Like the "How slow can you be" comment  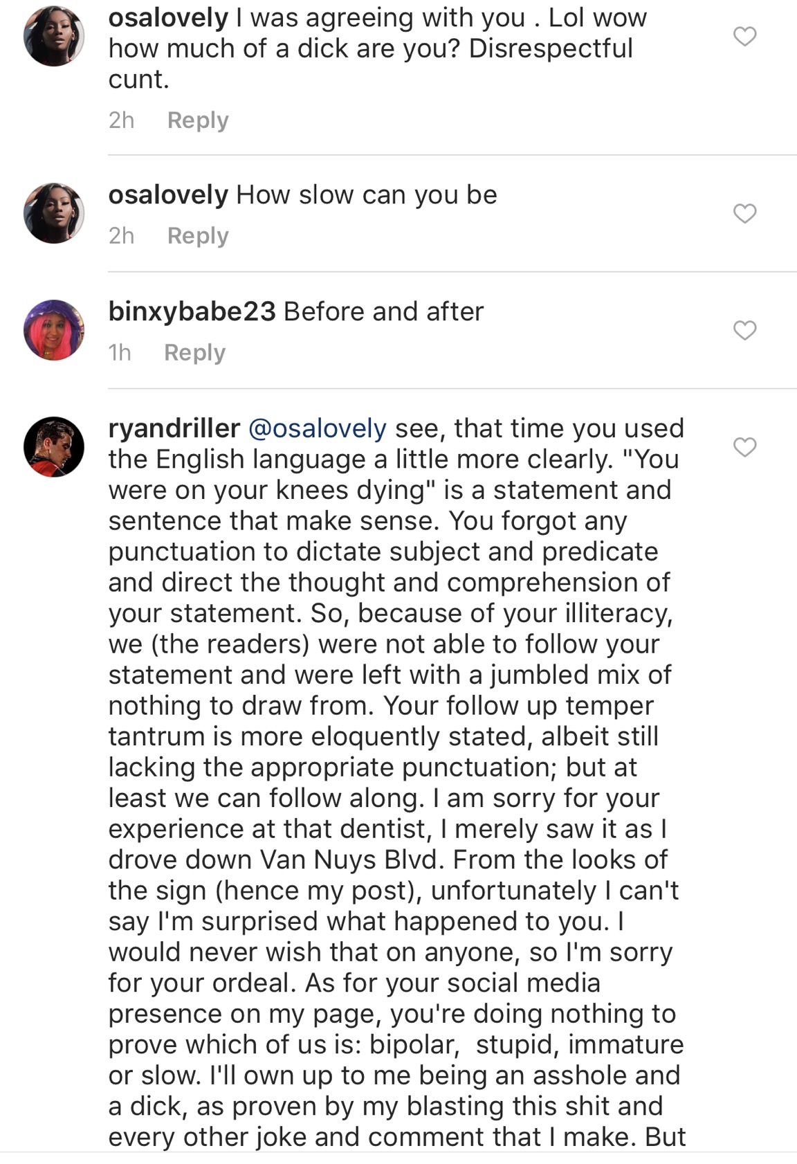click(x=744, y=214)
